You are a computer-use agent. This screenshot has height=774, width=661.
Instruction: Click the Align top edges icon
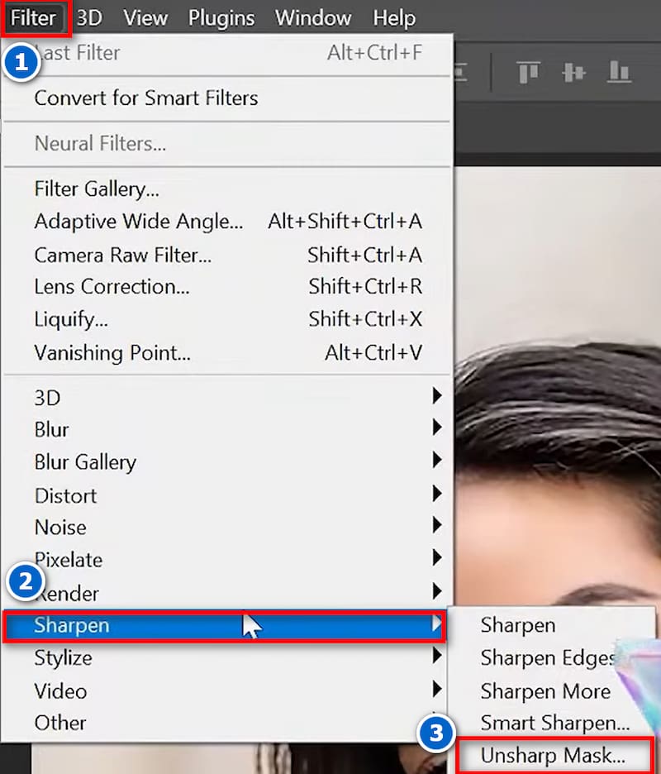528,72
